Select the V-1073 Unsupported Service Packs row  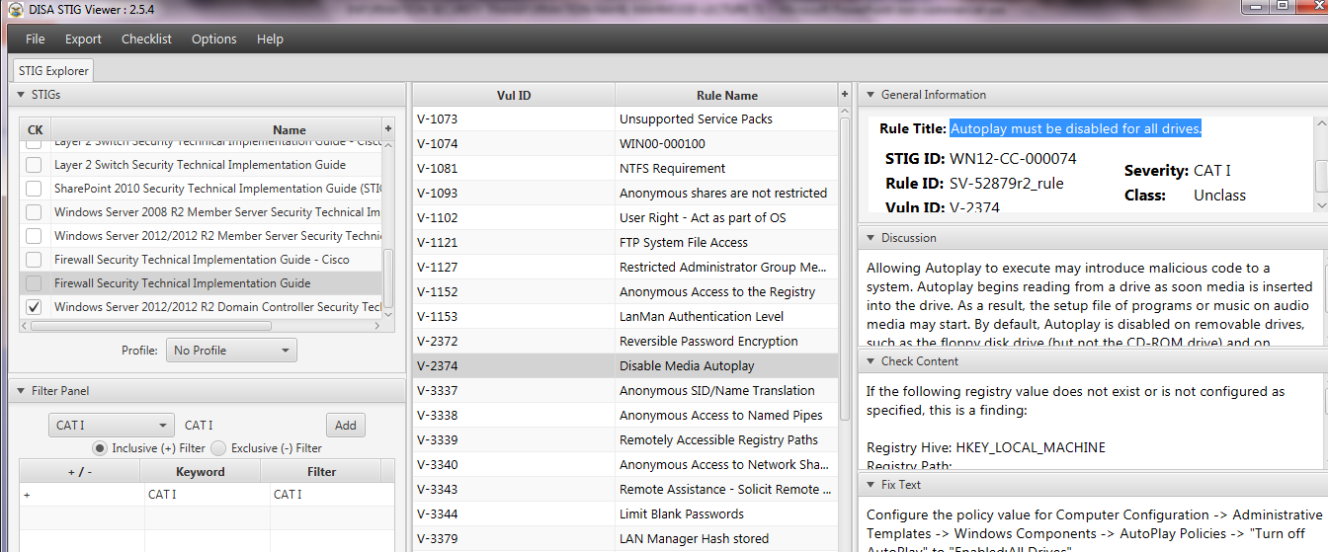[x=625, y=119]
